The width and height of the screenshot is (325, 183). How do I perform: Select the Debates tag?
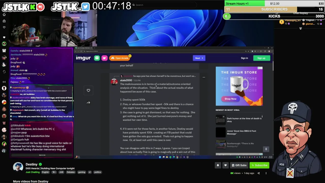(x=71, y=172)
